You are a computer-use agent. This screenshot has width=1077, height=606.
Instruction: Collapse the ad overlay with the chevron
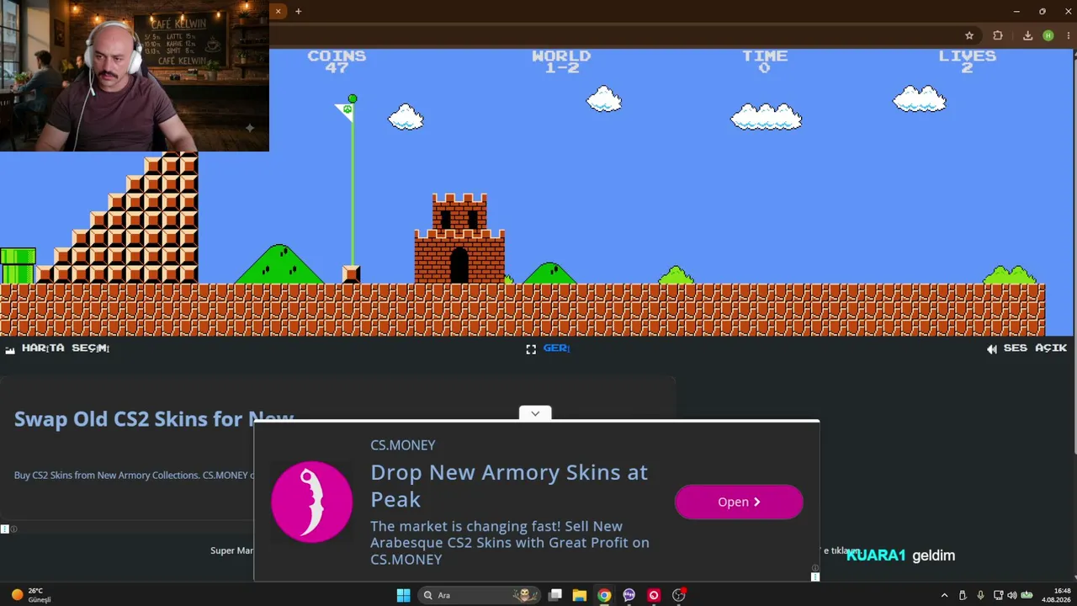535,413
